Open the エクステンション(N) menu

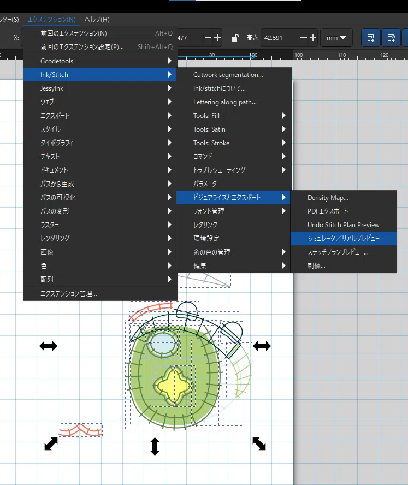[52, 20]
